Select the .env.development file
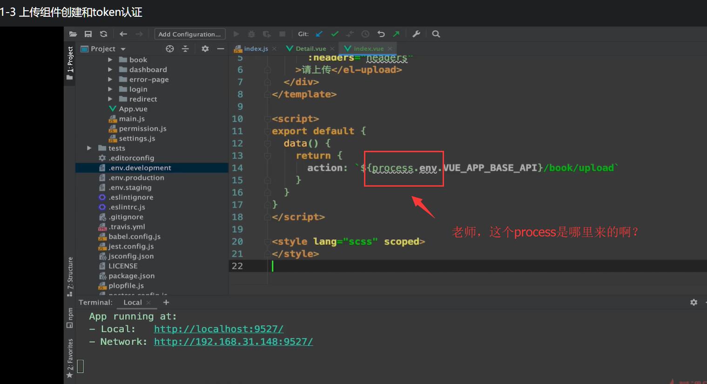 [x=140, y=168]
